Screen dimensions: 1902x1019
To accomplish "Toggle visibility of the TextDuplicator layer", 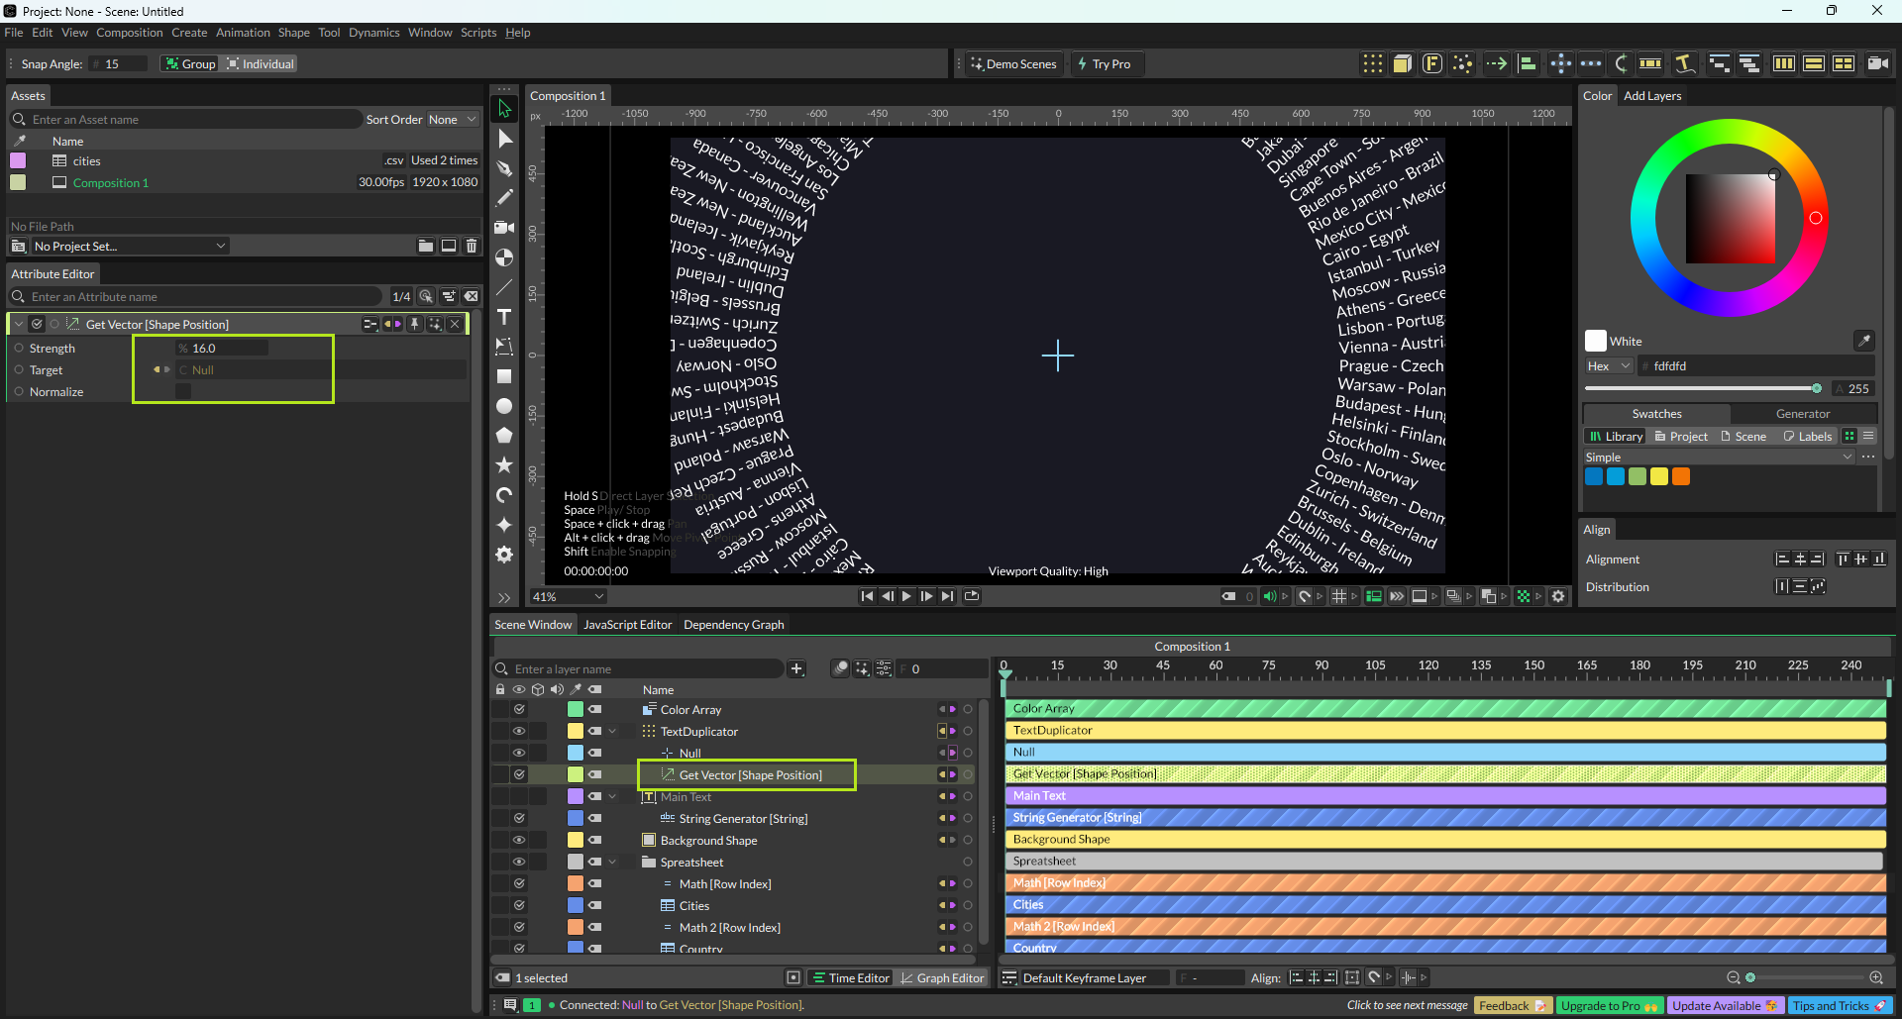I will point(518,731).
